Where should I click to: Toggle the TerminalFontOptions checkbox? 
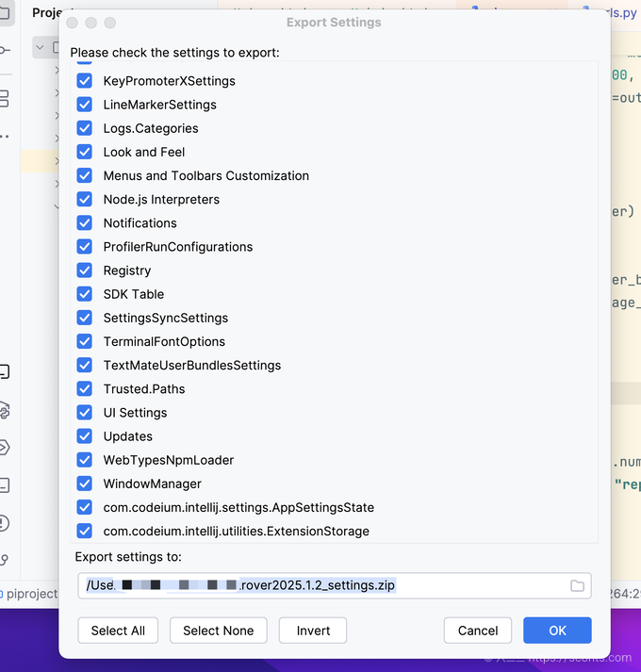[x=85, y=341]
